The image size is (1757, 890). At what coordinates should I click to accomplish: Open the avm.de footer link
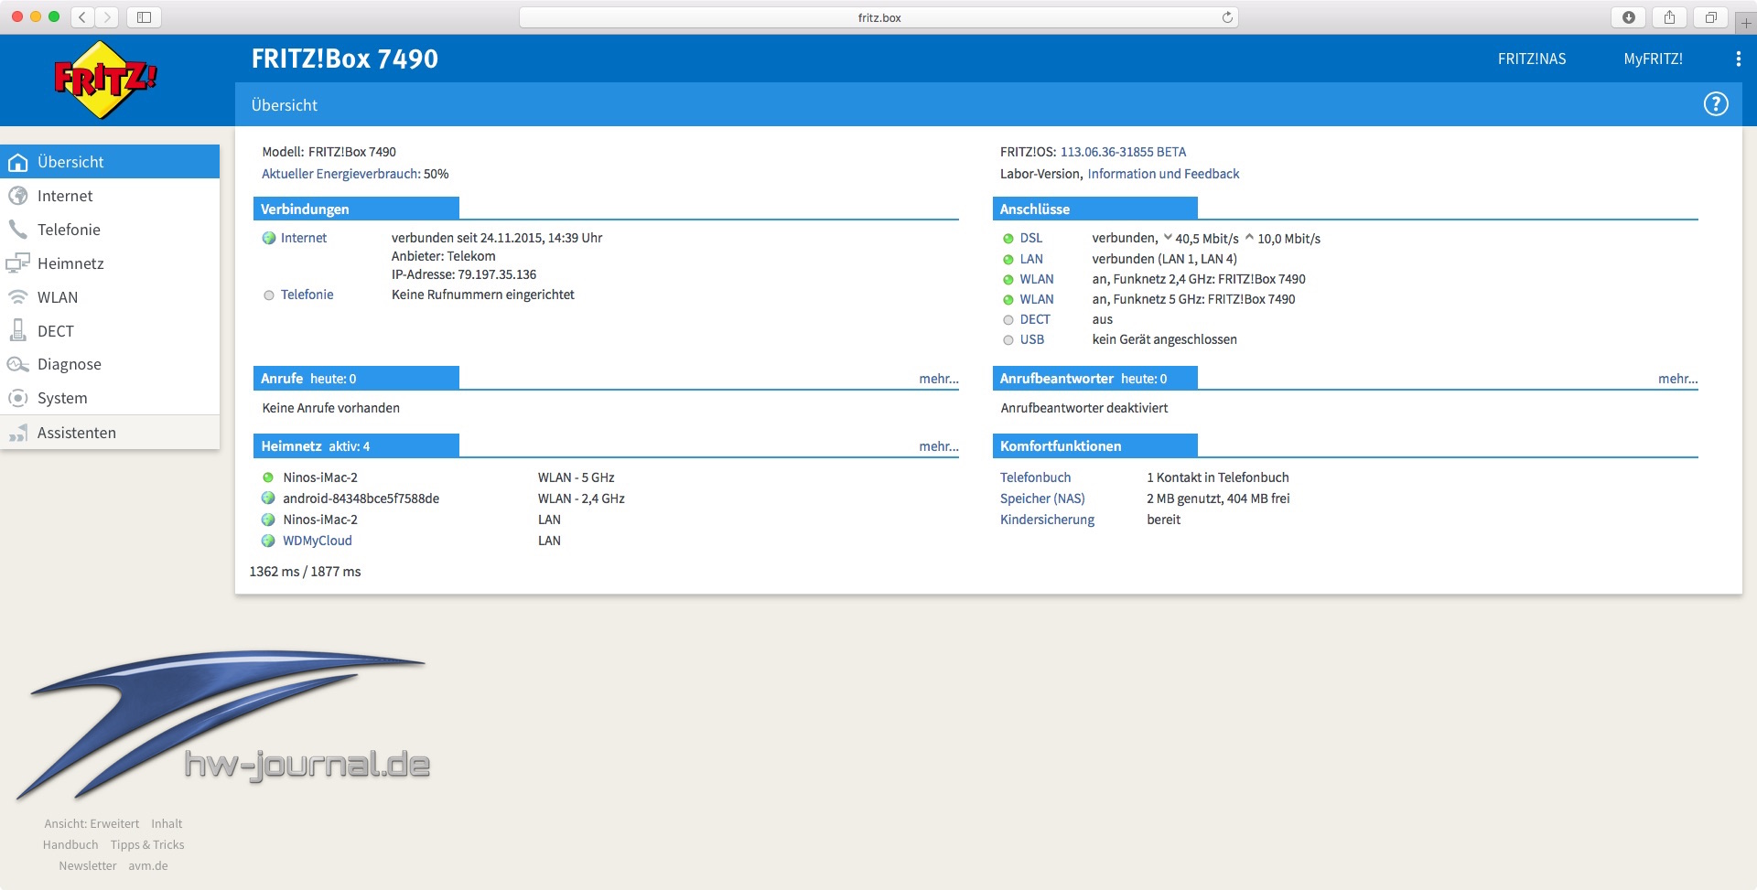coord(148,866)
